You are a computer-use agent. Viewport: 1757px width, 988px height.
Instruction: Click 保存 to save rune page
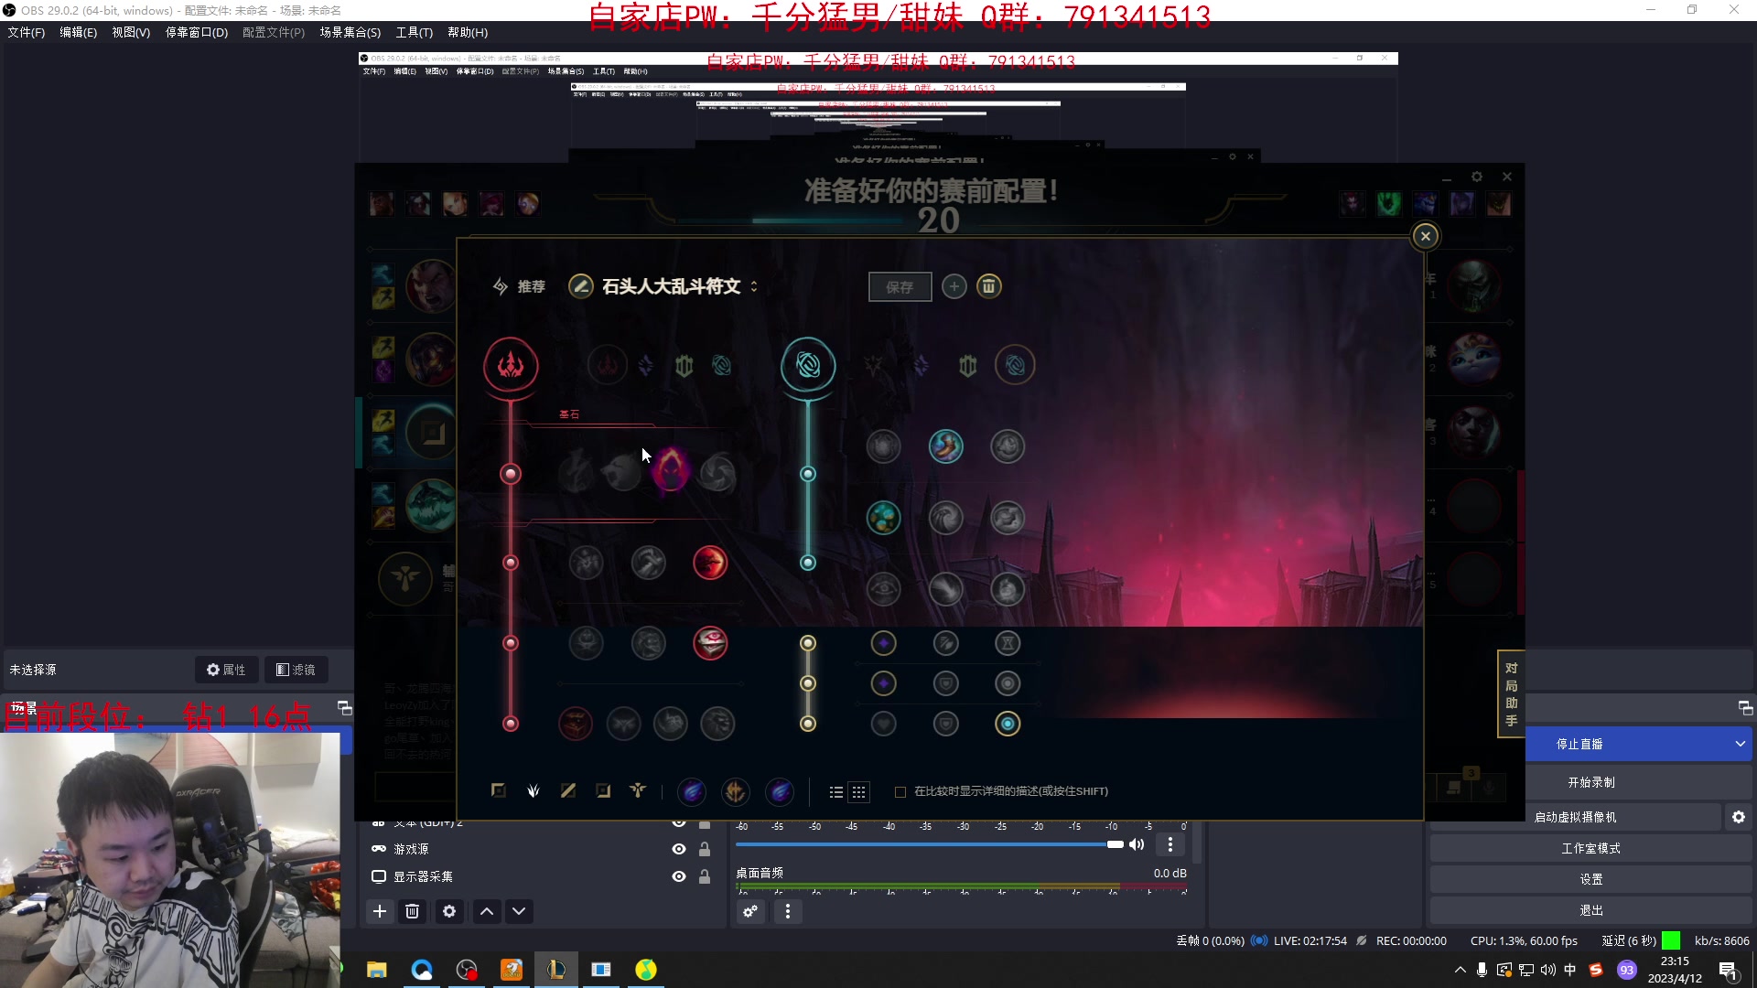point(900,287)
